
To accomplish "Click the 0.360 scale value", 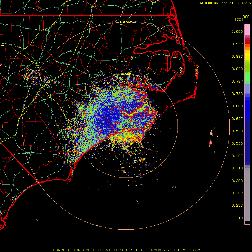I will 237,181.
